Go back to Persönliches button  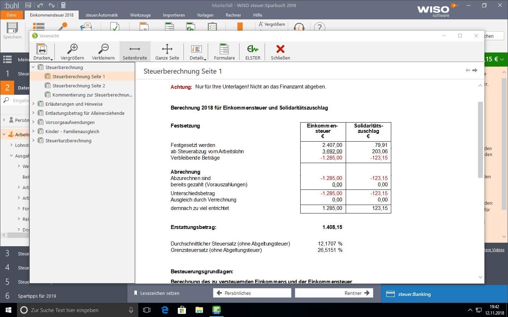pos(252,293)
